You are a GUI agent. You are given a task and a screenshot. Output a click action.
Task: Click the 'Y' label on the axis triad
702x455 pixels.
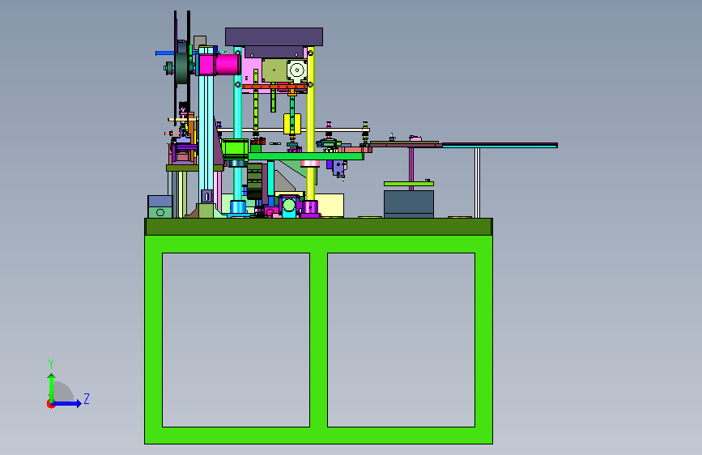coord(51,364)
